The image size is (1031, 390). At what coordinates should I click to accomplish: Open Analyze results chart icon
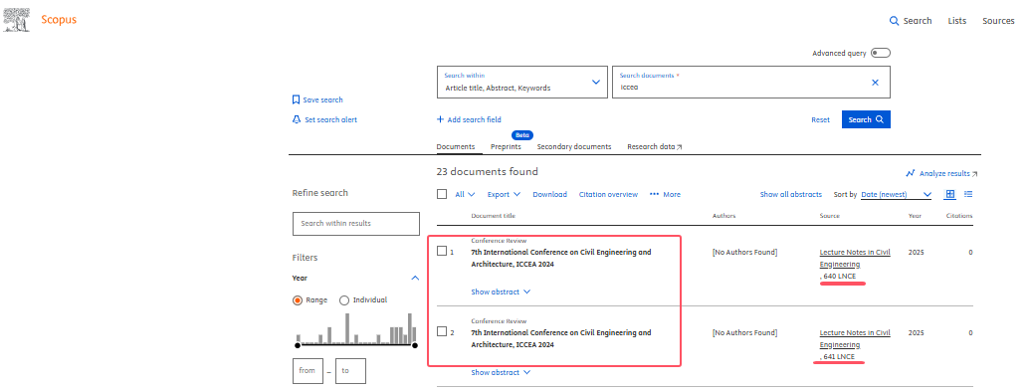tap(910, 174)
